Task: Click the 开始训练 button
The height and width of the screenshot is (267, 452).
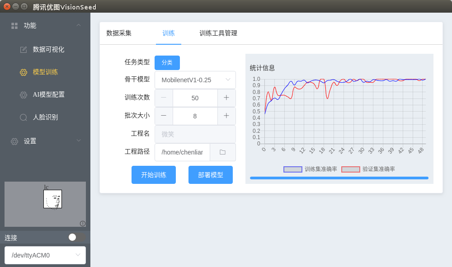Action: [x=154, y=175]
